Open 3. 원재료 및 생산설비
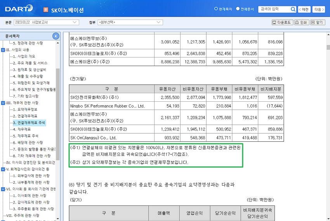Image resolution: width=330 pixels, height=221 pixels. coord(29,70)
